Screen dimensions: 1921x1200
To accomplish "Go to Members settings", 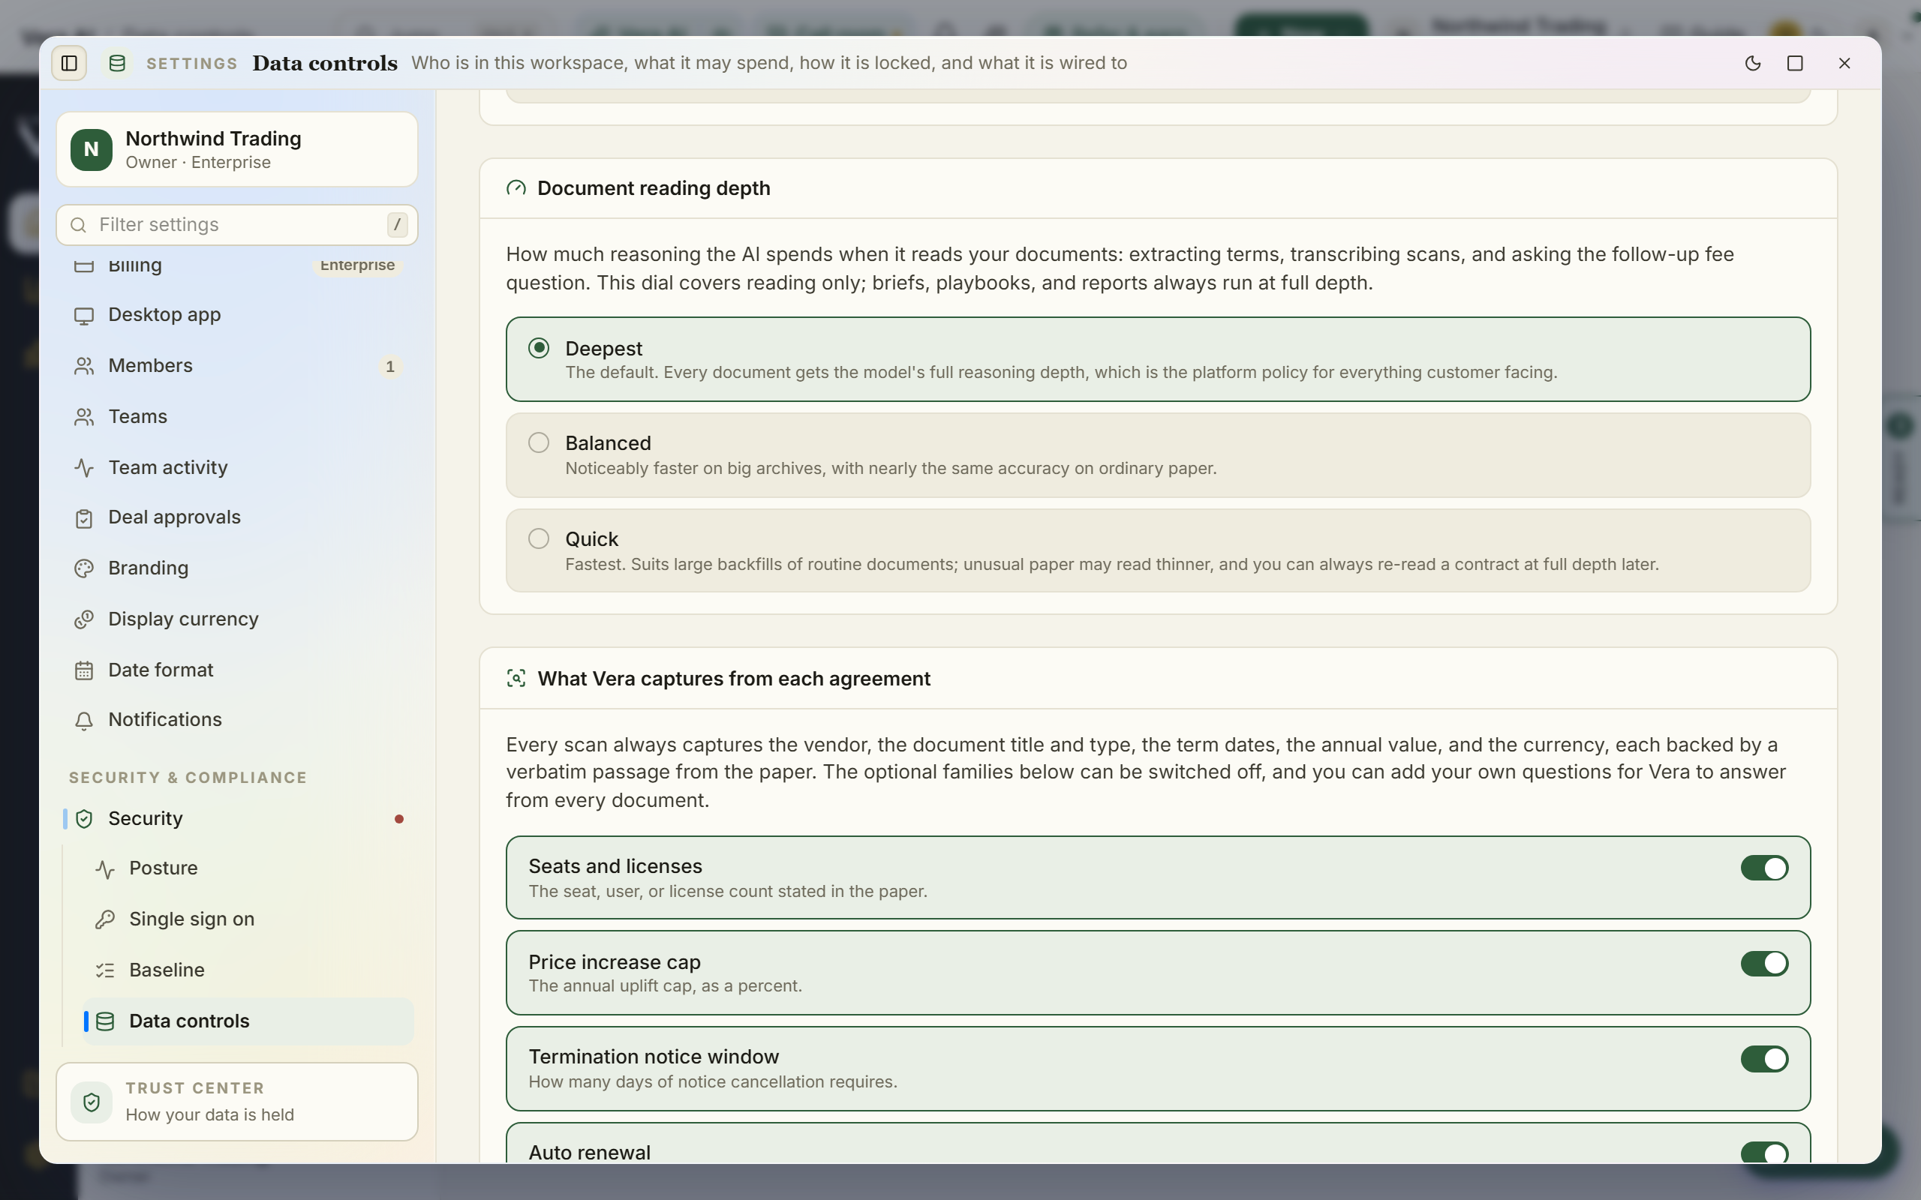I will (x=236, y=366).
